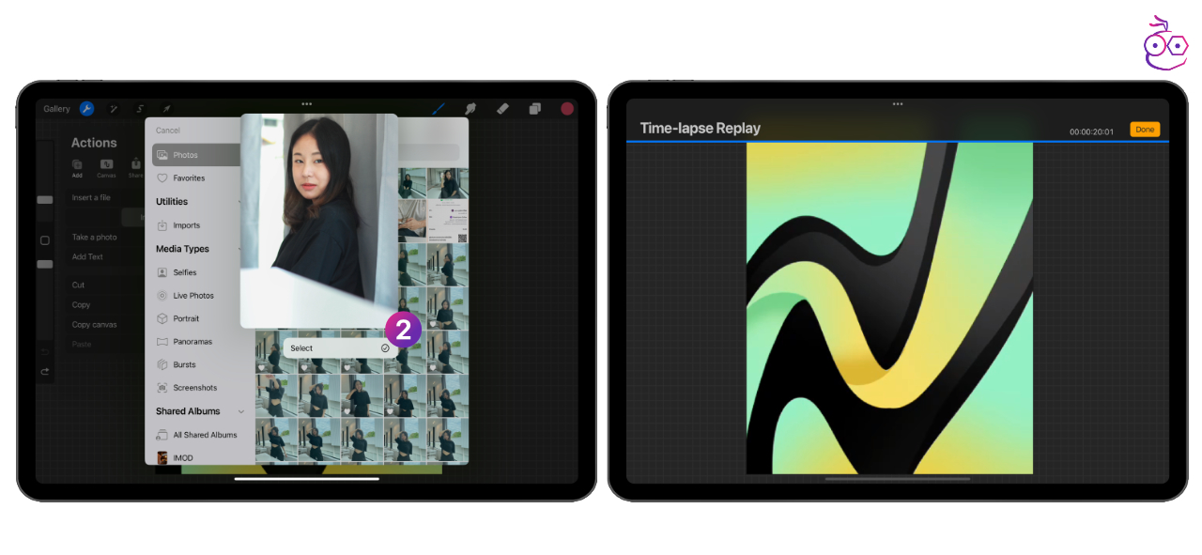This screenshot has height=555, width=1202.
Task: Open the Actions wrench icon
Action: pos(86,109)
